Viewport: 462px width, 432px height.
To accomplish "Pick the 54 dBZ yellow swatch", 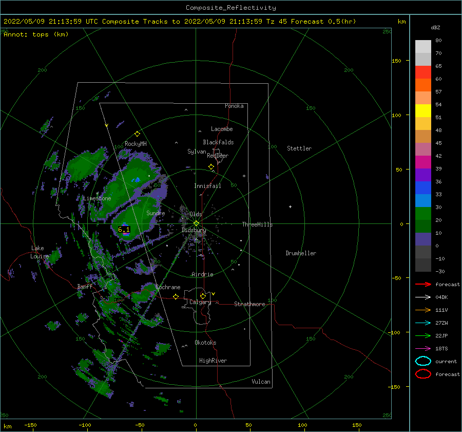I will pyautogui.click(x=423, y=110).
